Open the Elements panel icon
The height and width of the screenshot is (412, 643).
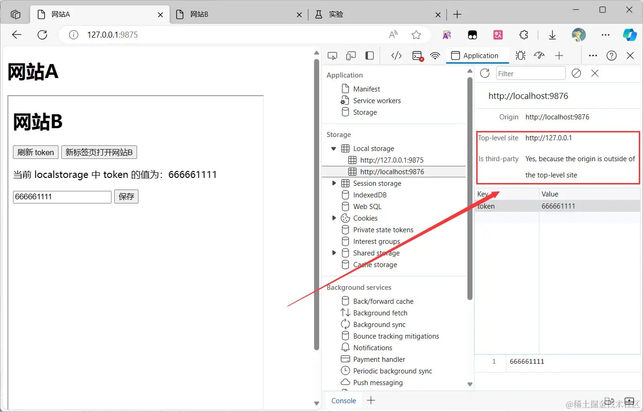click(396, 56)
